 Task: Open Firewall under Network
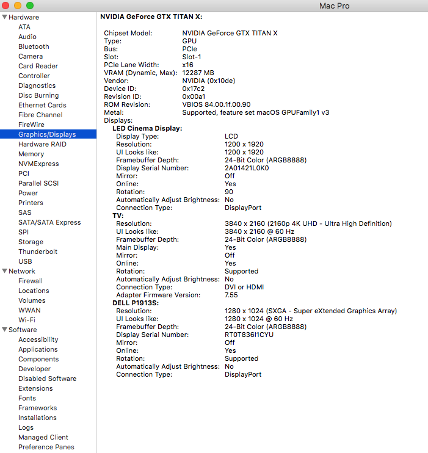pos(31,281)
